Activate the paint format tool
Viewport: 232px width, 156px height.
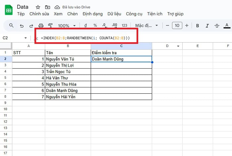point(51,25)
